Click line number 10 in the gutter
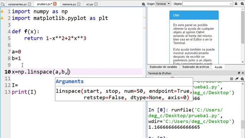The image size is (245, 138). [8, 72]
